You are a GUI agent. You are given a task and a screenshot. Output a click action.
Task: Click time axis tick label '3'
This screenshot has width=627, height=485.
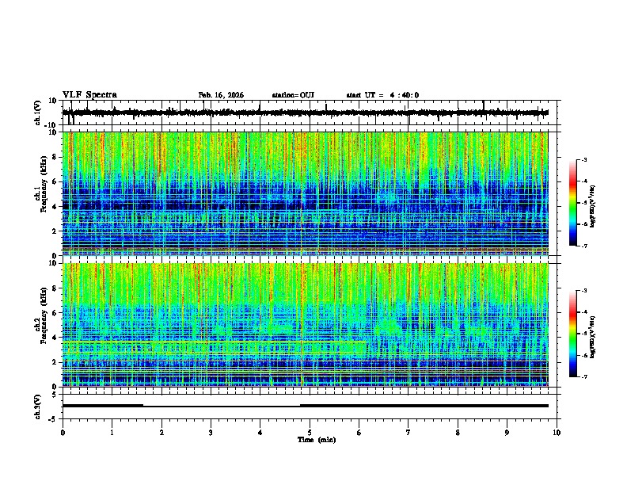pos(211,433)
